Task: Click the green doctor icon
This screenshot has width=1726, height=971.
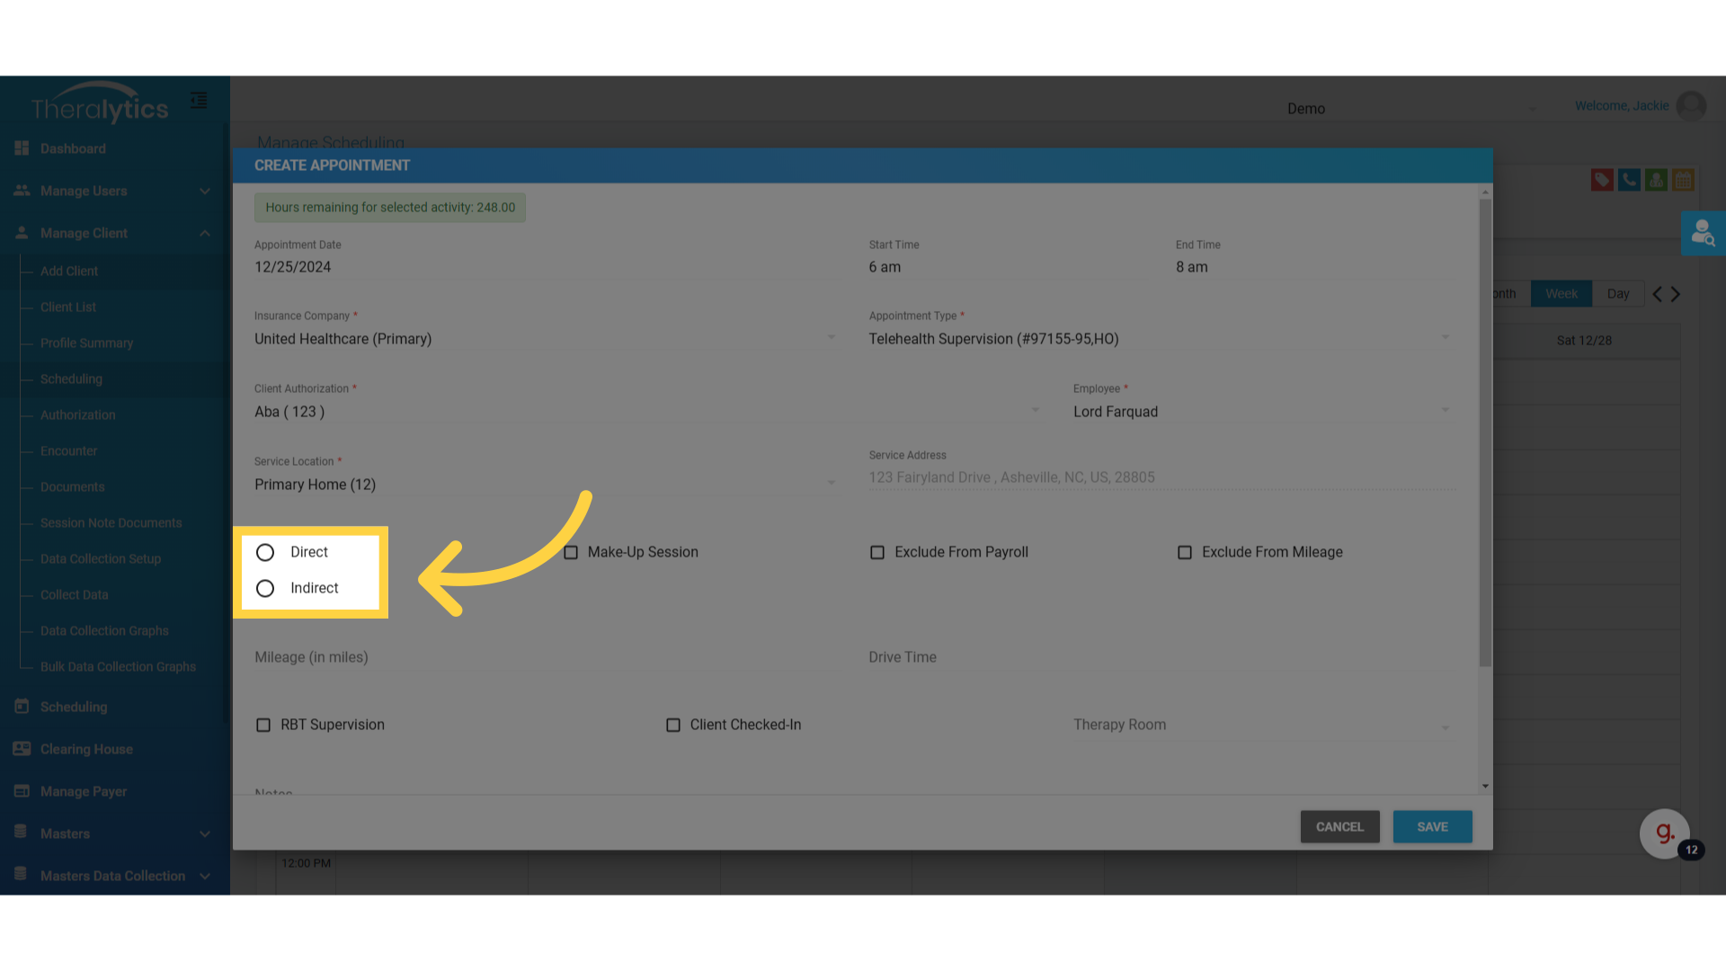Action: point(1656,180)
